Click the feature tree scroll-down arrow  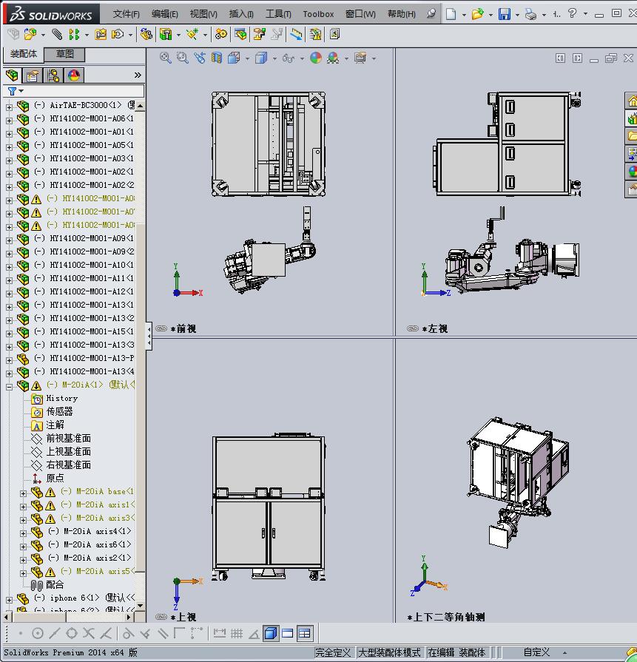click(x=140, y=604)
